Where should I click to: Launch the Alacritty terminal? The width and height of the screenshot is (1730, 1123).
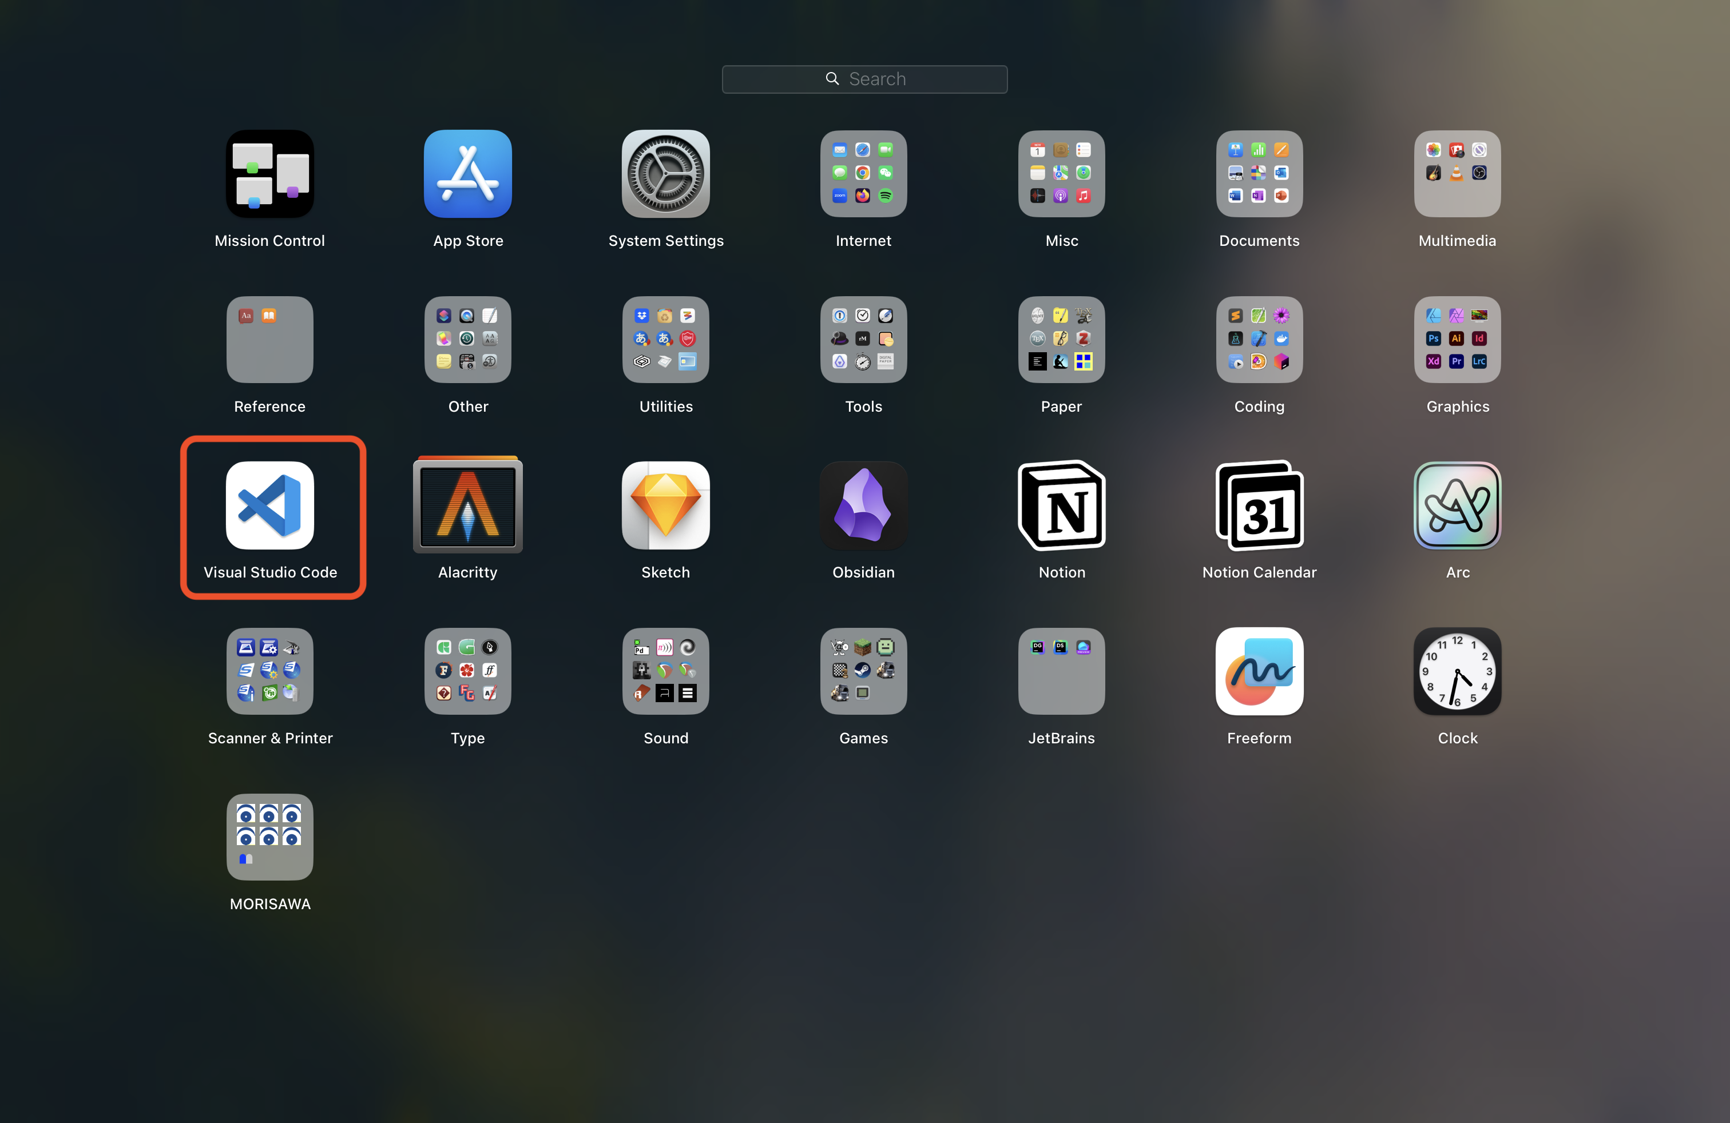(468, 505)
